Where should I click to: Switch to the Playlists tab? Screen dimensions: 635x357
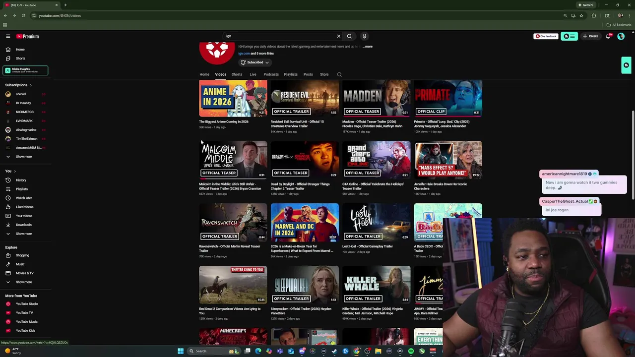click(x=291, y=74)
